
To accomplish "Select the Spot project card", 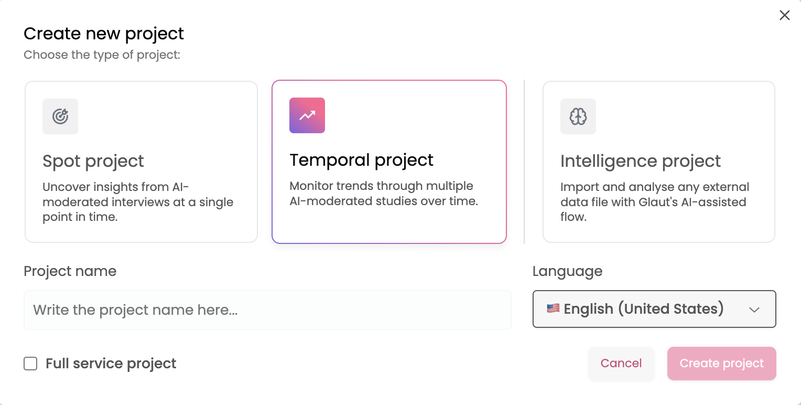I will (142, 162).
